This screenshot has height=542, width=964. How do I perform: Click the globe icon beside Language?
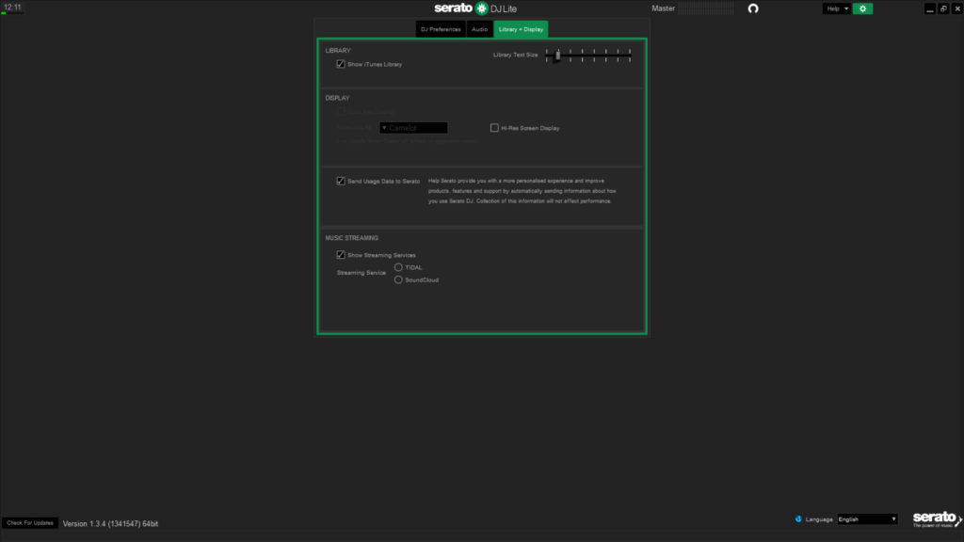click(x=798, y=519)
